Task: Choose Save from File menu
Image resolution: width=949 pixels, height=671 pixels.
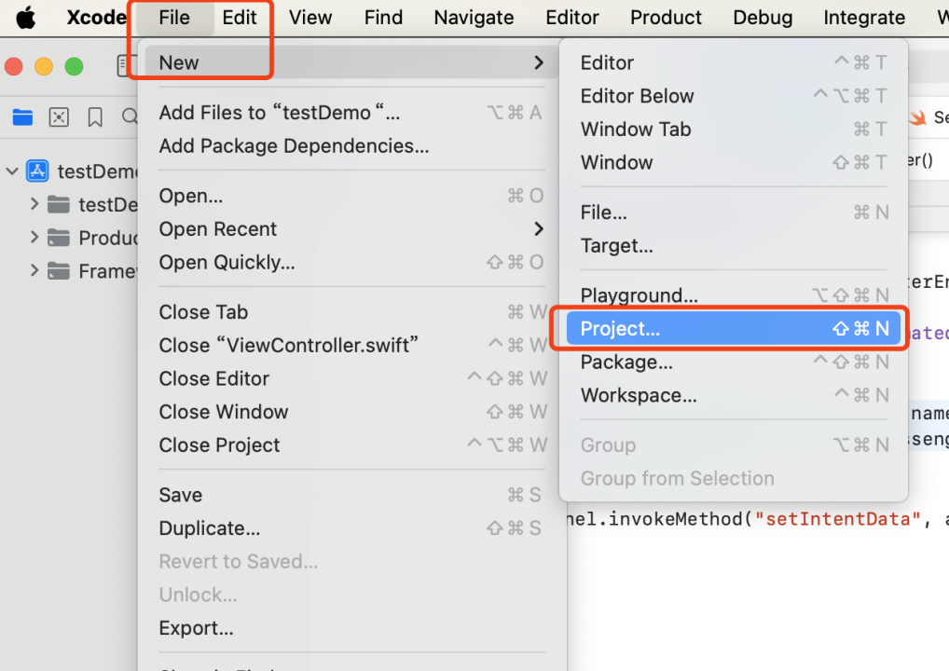Action: coord(350,495)
